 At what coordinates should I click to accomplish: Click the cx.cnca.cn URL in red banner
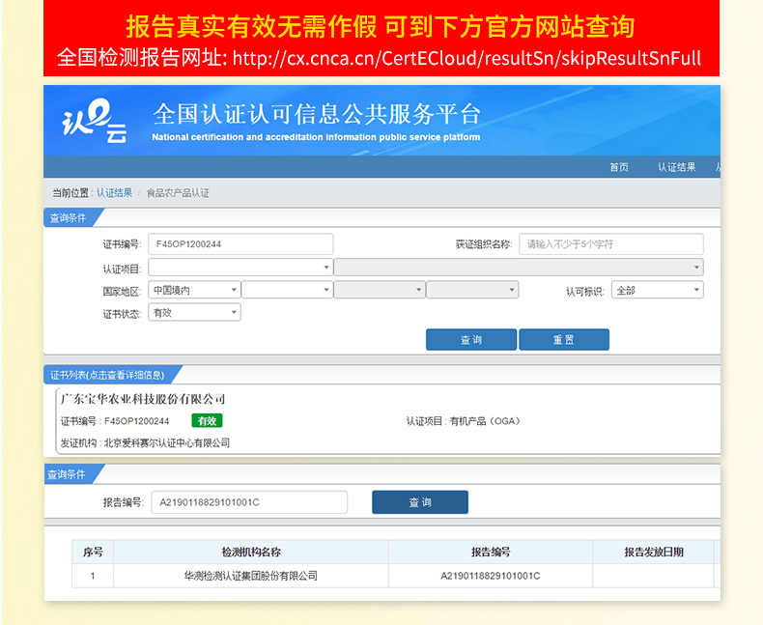466,58
